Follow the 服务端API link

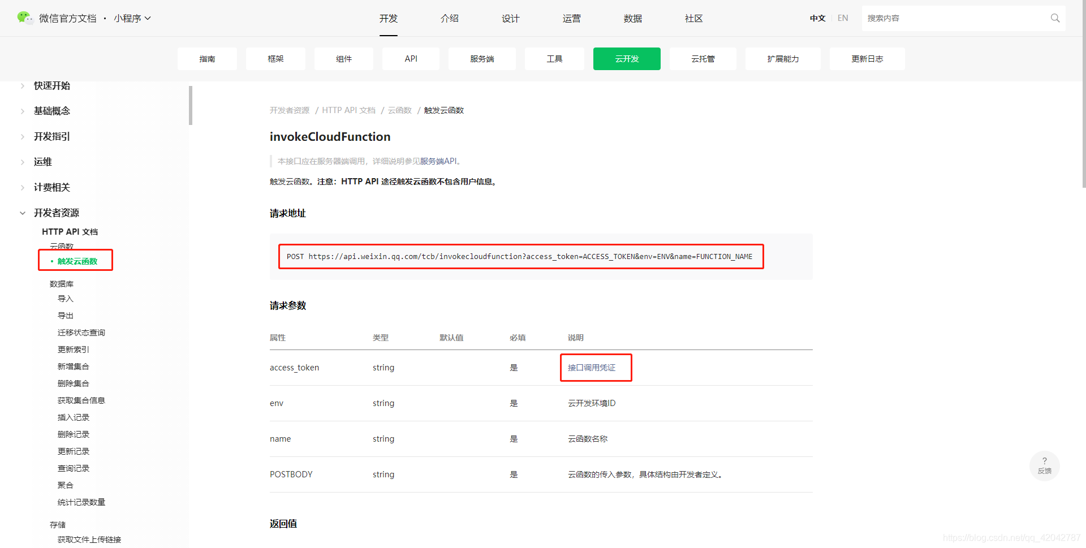tap(438, 161)
